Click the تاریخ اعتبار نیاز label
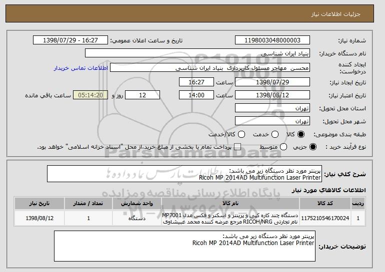This screenshot has height=272, width=385. (347, 95)
